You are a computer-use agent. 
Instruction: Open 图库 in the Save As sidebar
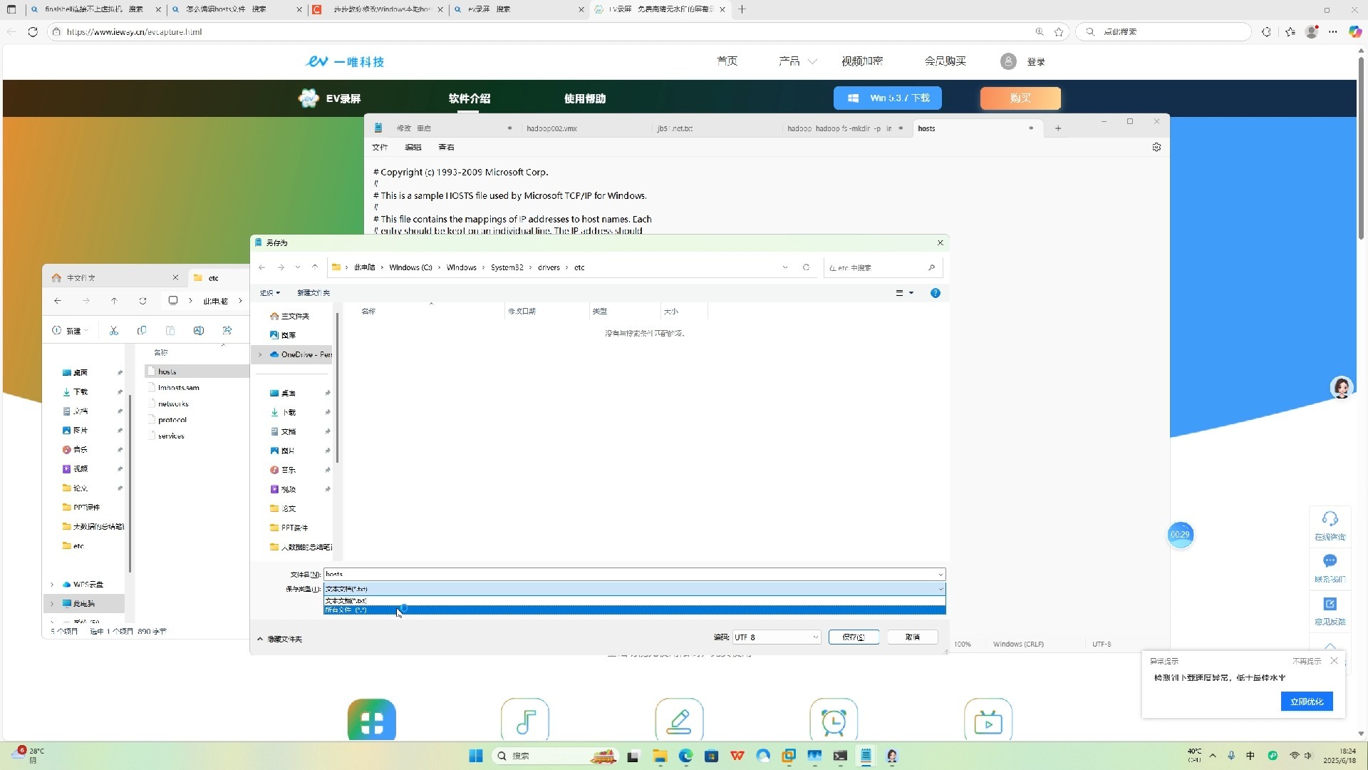[284, 335]
